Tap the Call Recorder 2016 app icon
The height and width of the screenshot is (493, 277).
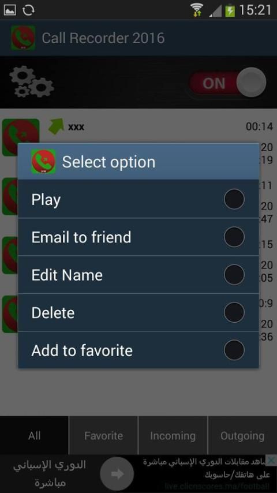click(23, 38)
